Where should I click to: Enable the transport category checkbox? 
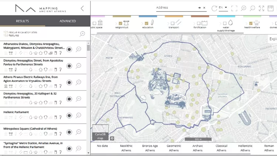172,23
